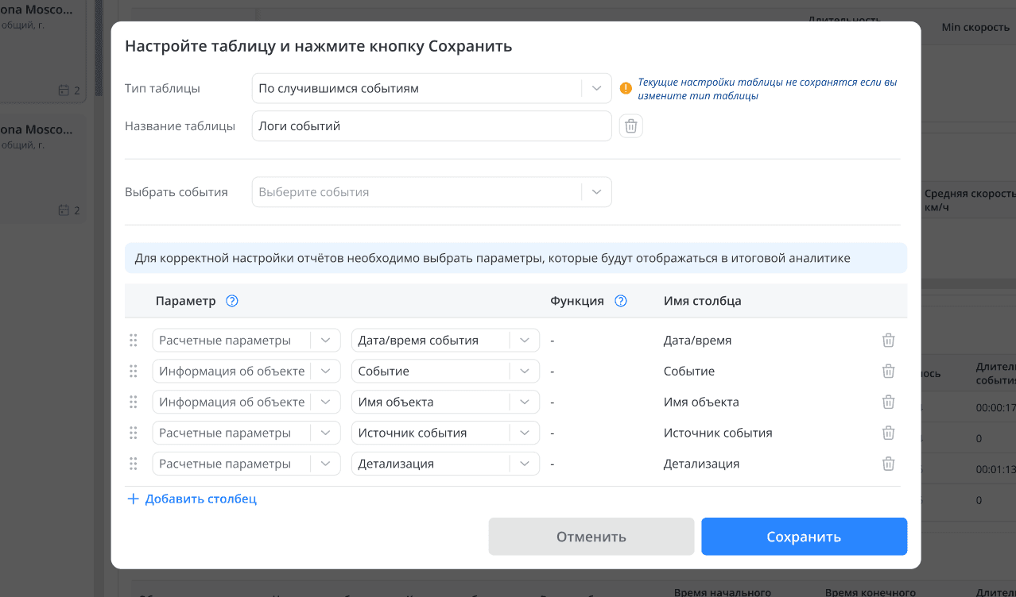The image size is (1016, 597).
Task: Click drag handle of Детализация row
Action: 134,464
